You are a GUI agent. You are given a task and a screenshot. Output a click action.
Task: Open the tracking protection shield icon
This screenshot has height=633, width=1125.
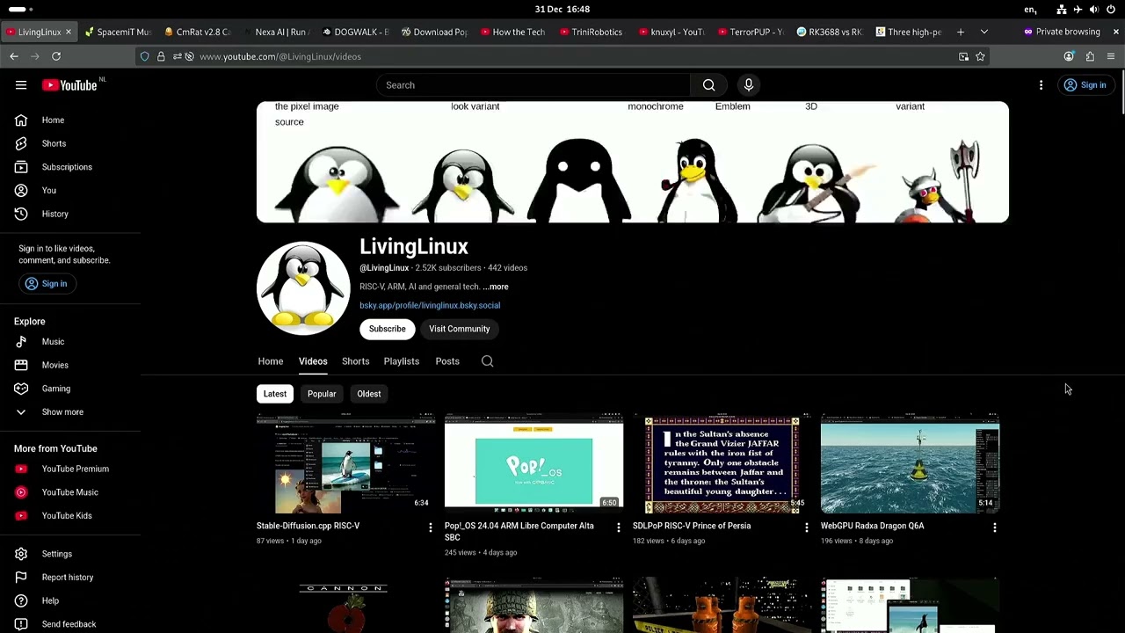pyautogui.click(x=145, y=56)
